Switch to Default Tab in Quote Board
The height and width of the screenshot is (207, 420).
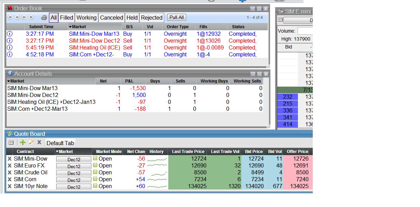(60, 143)
